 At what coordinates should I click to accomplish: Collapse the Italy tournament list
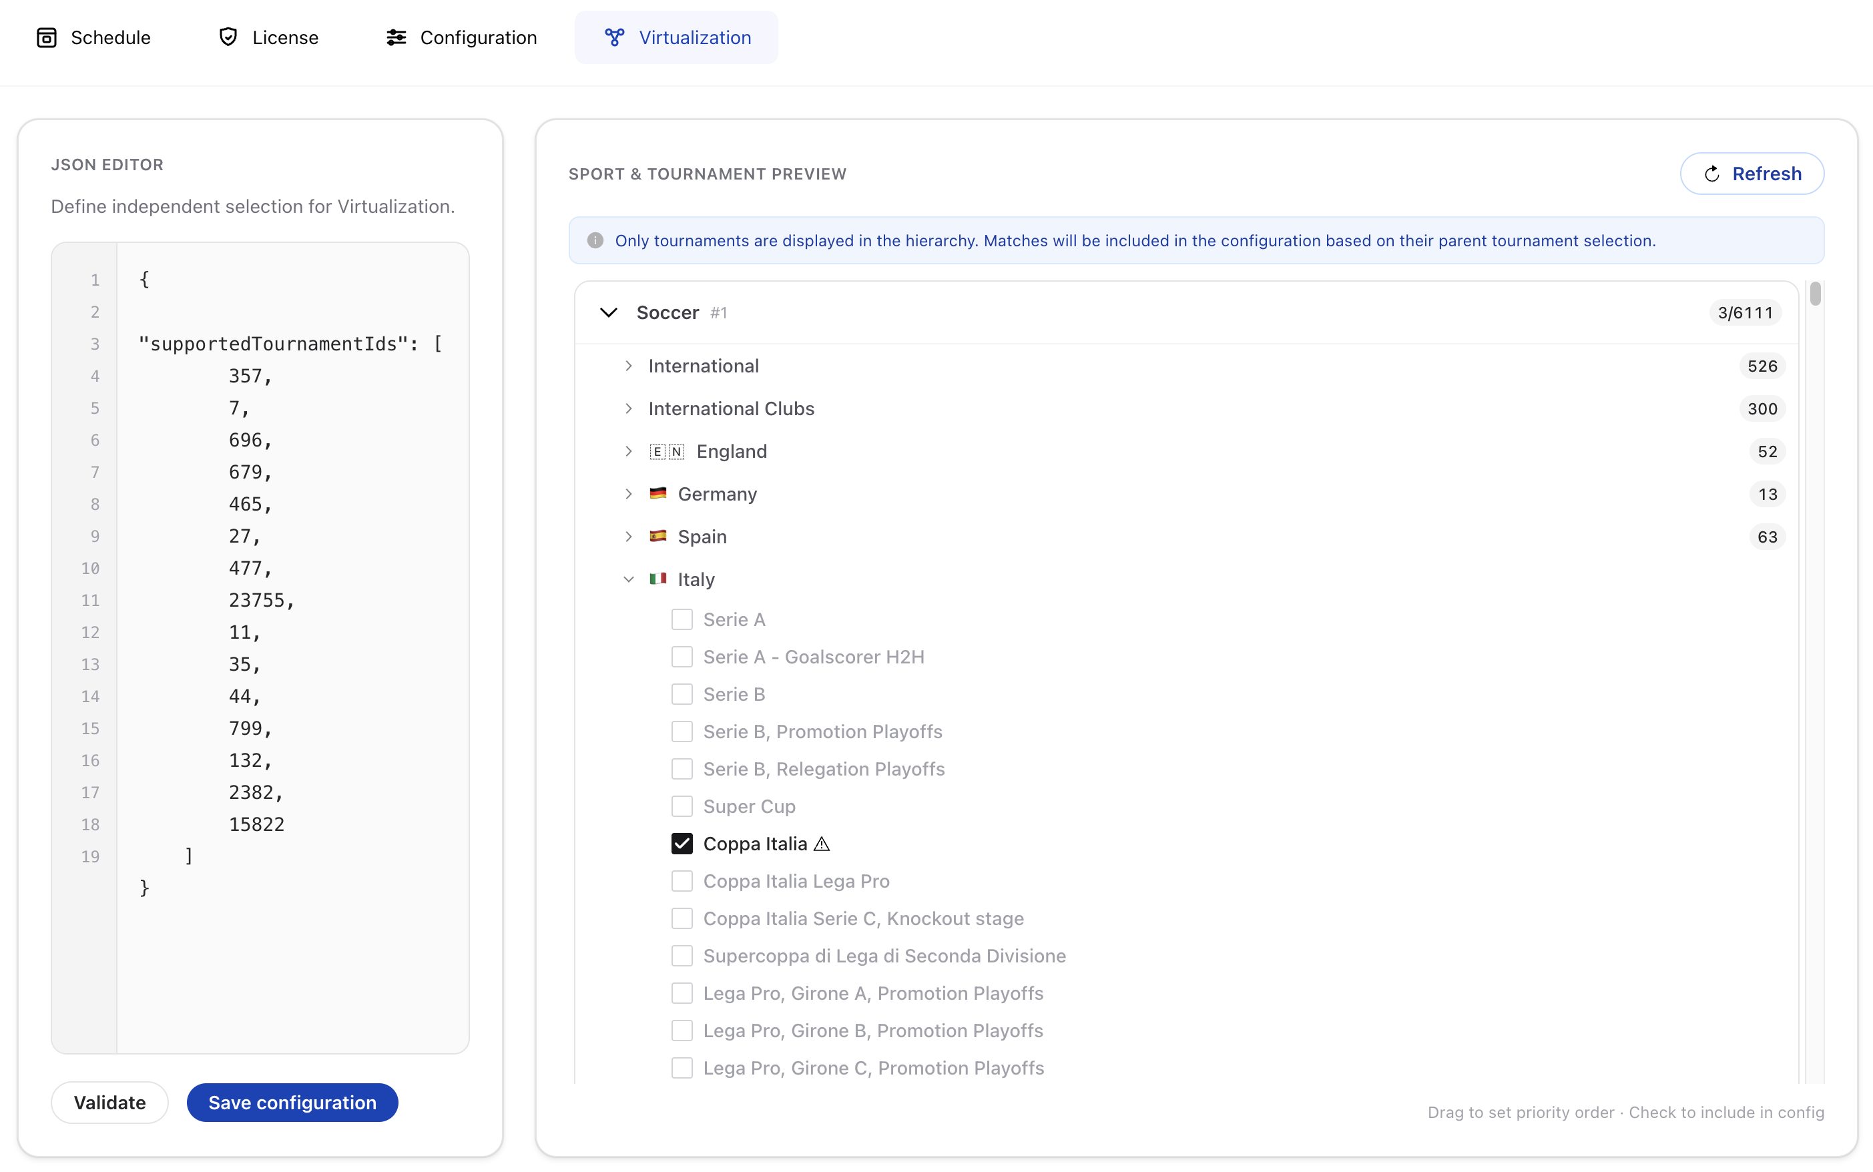tap(629, 579)
